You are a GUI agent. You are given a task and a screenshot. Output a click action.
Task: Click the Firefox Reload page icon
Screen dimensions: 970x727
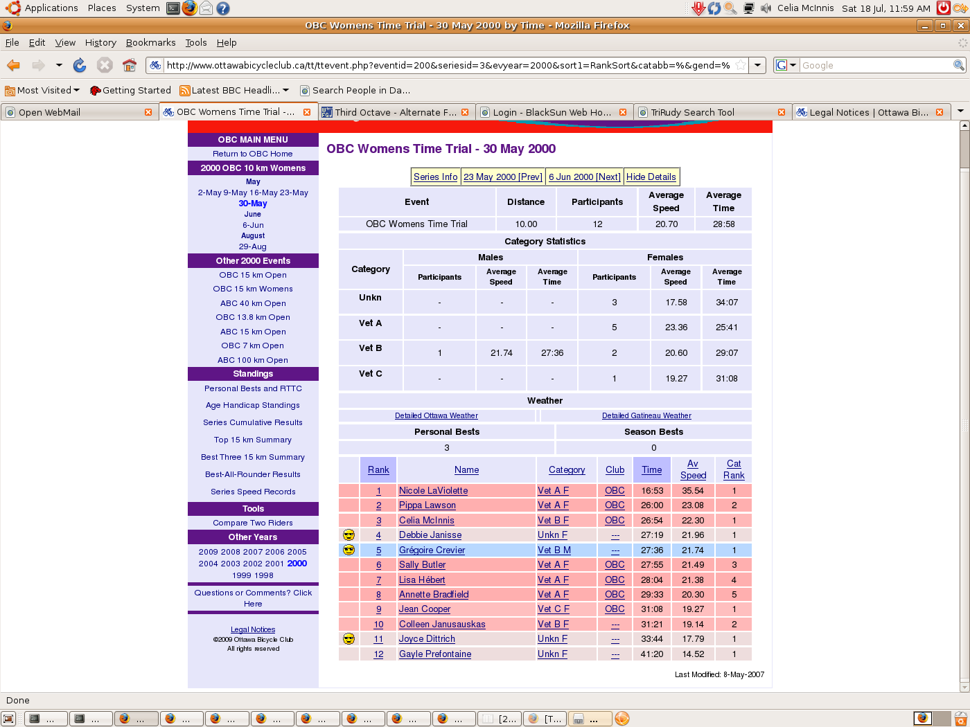click(80, 65)
